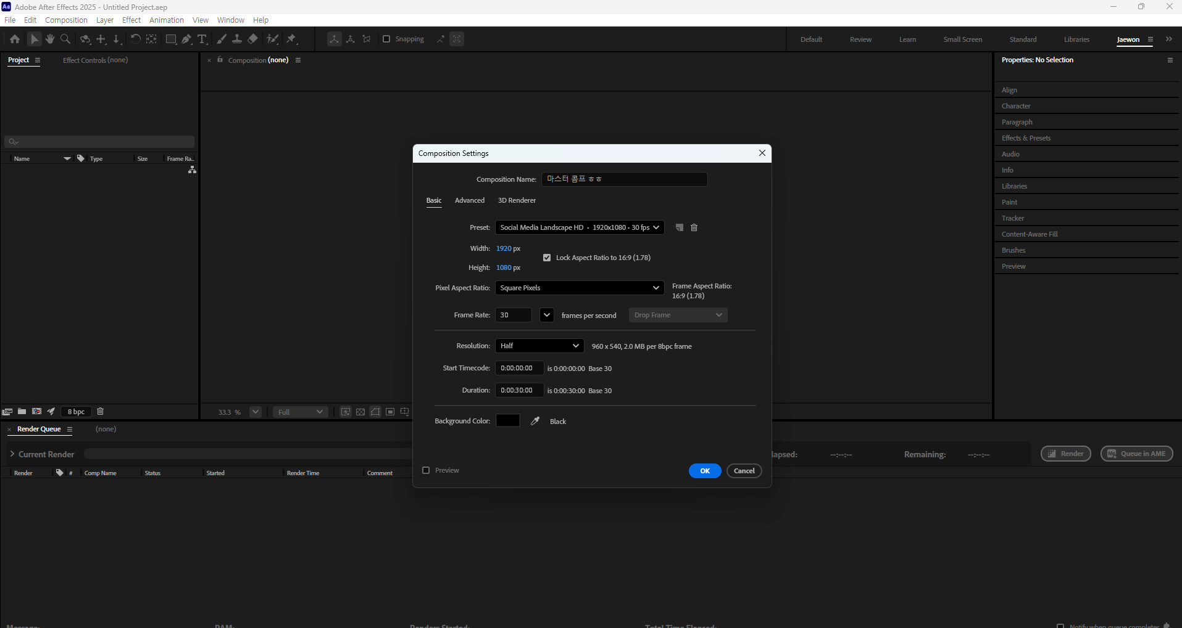The width and height of the screenshot is (1182, 628).
Task: Enable the Preview checkbox in dialog
Action: (x=426, y=470)
